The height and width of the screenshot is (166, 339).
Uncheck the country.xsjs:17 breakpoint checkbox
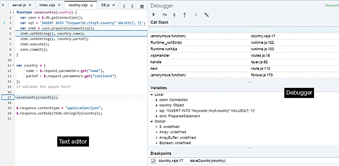pyautogui.click(x=153, y=161)
